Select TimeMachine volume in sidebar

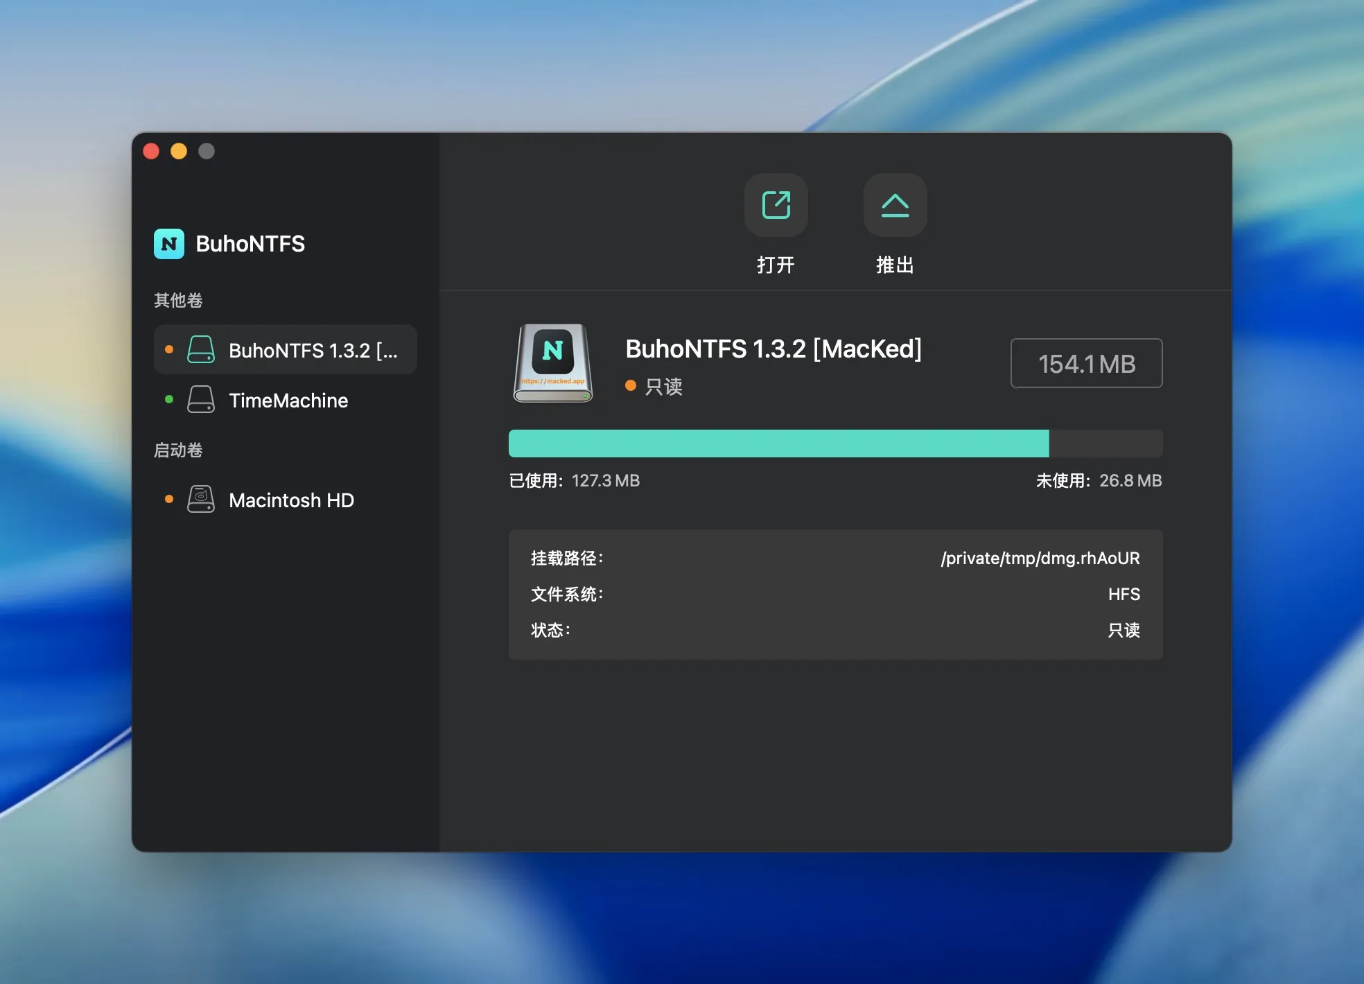[x=288, y=401]
